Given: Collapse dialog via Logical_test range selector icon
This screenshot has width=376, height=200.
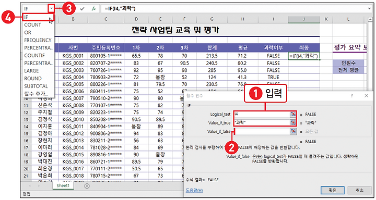Looking at the screenshot, I should pyautogui.click(x=293, y=115).
